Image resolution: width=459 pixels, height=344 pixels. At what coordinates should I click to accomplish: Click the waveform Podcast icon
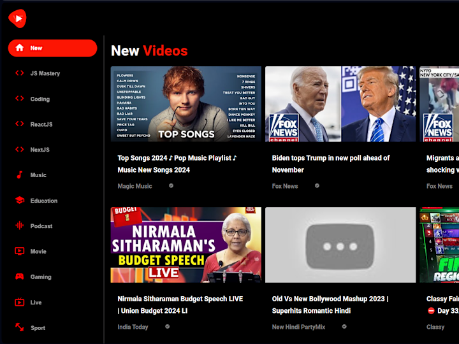(20, 226)
